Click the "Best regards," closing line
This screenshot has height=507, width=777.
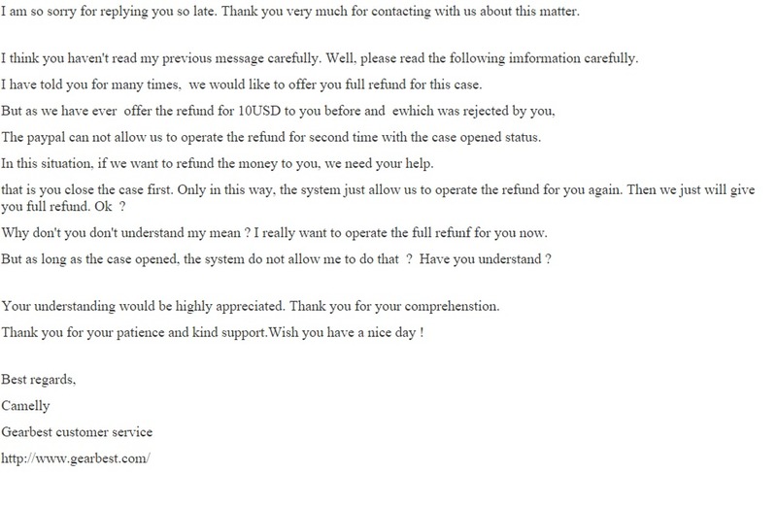pyautogui.click(x=39, y=381)
